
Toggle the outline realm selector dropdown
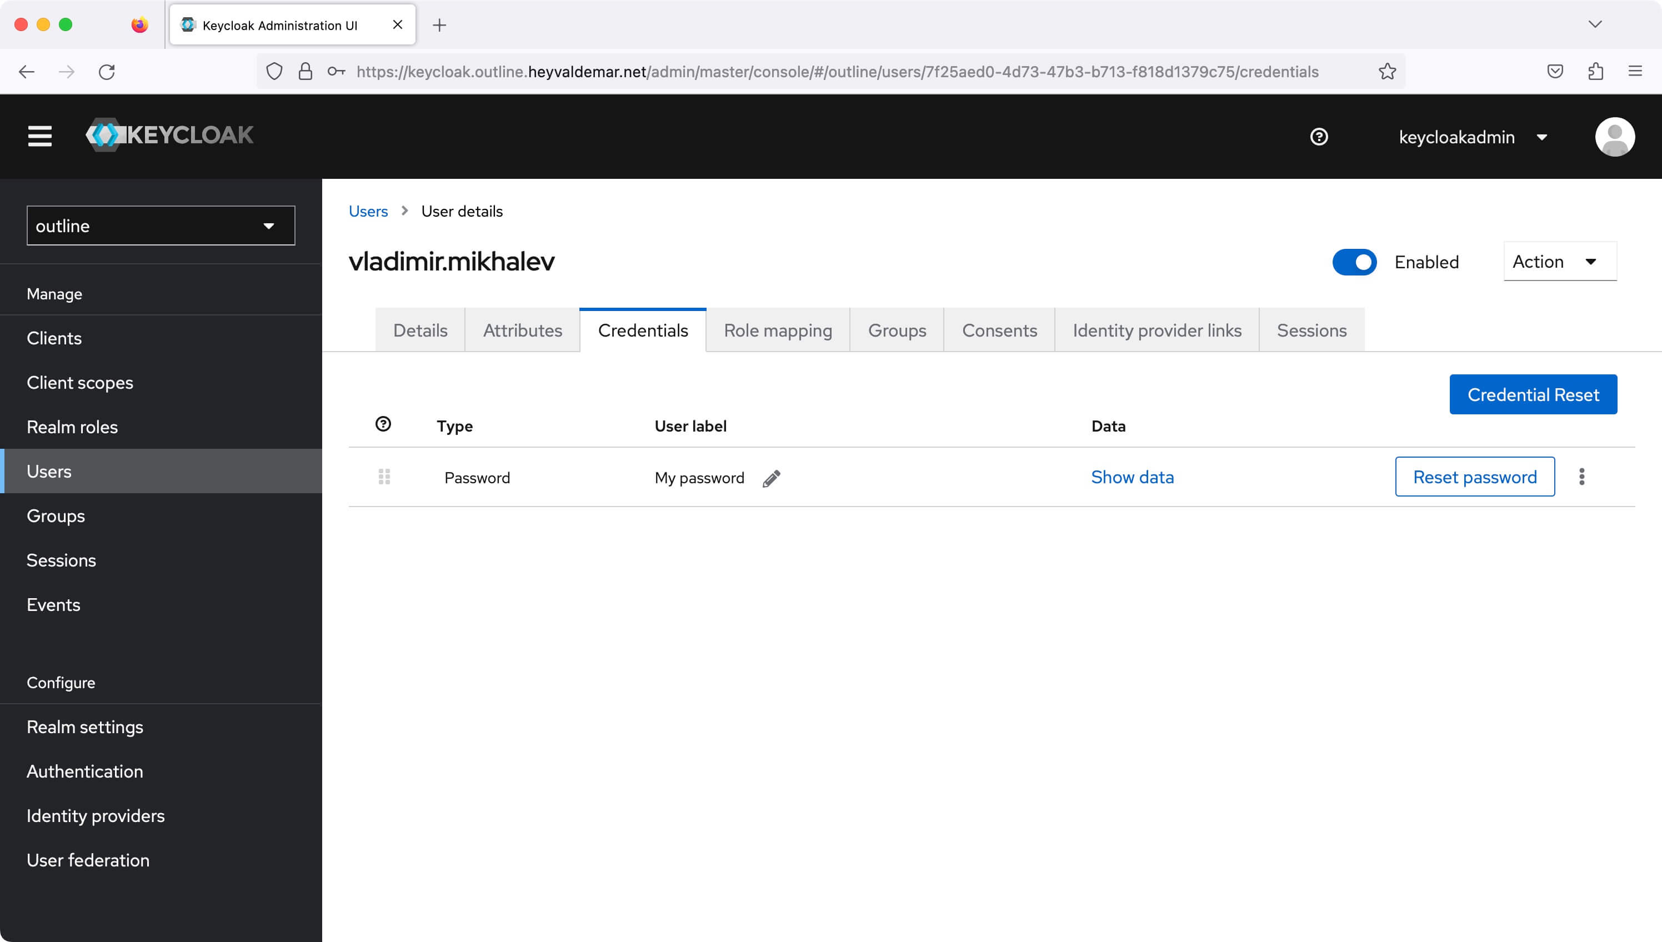pos(161,225)
